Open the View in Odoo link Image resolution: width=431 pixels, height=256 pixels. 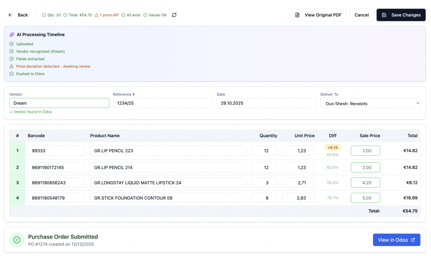[x=396, y=240]
